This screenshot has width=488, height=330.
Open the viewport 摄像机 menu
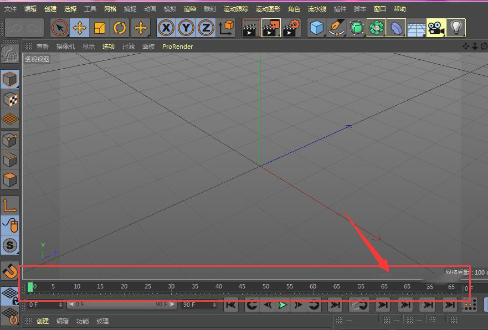point(65,47)
